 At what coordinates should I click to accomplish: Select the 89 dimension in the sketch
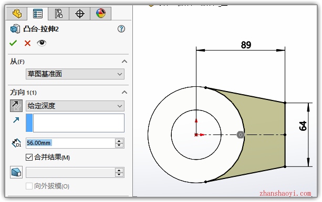tap(246, 45)
